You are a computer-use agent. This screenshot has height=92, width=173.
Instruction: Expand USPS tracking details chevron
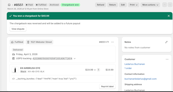tap(75, 59)
